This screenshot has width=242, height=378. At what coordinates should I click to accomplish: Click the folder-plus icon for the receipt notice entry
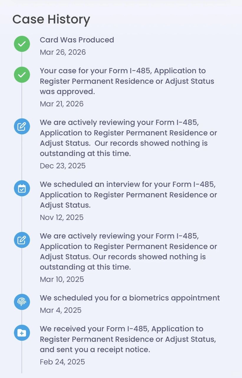point(22,333)
